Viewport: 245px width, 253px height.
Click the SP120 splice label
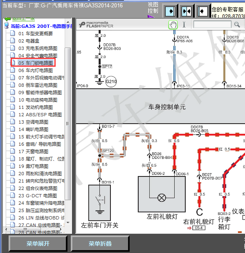[108, 151]
